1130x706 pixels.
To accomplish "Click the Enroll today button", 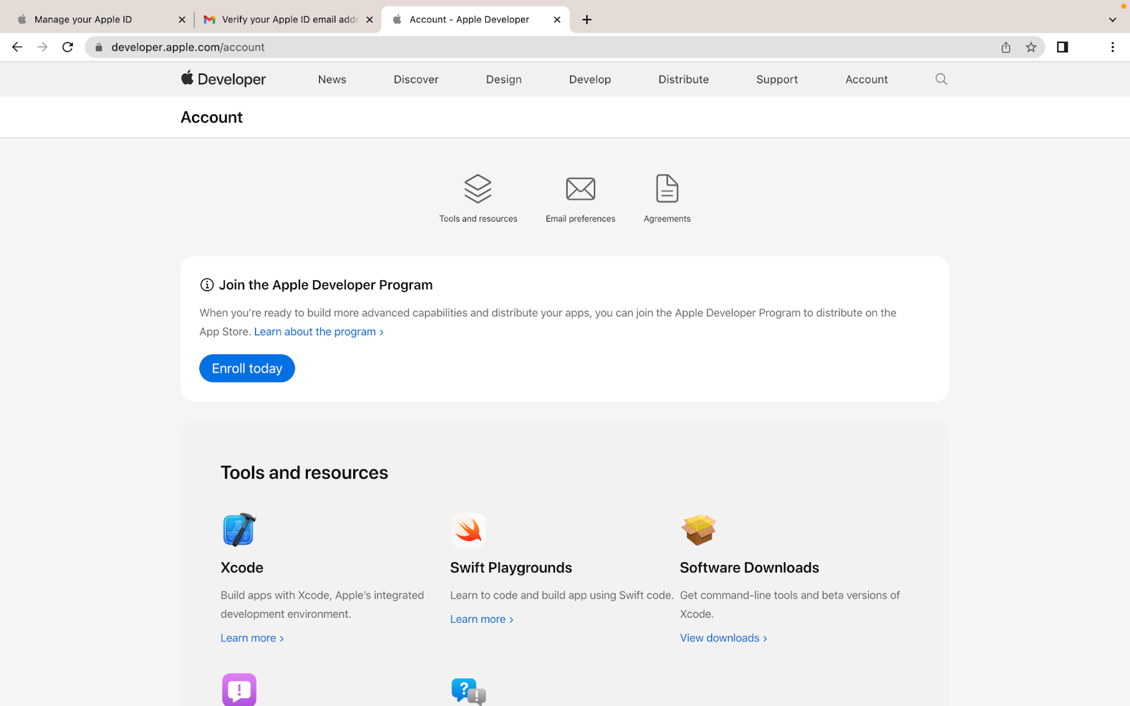I will tap(247, 369).
